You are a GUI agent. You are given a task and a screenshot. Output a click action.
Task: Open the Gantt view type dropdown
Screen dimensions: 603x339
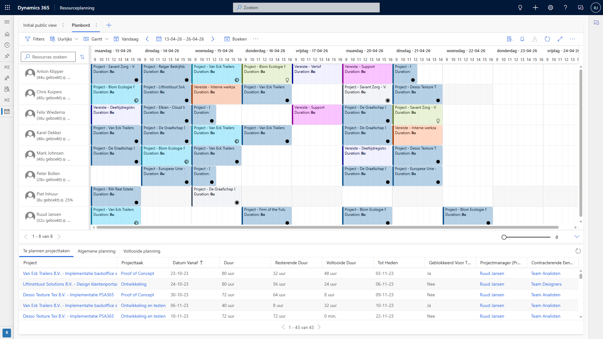pyautogui.click(x=96, y=39)
